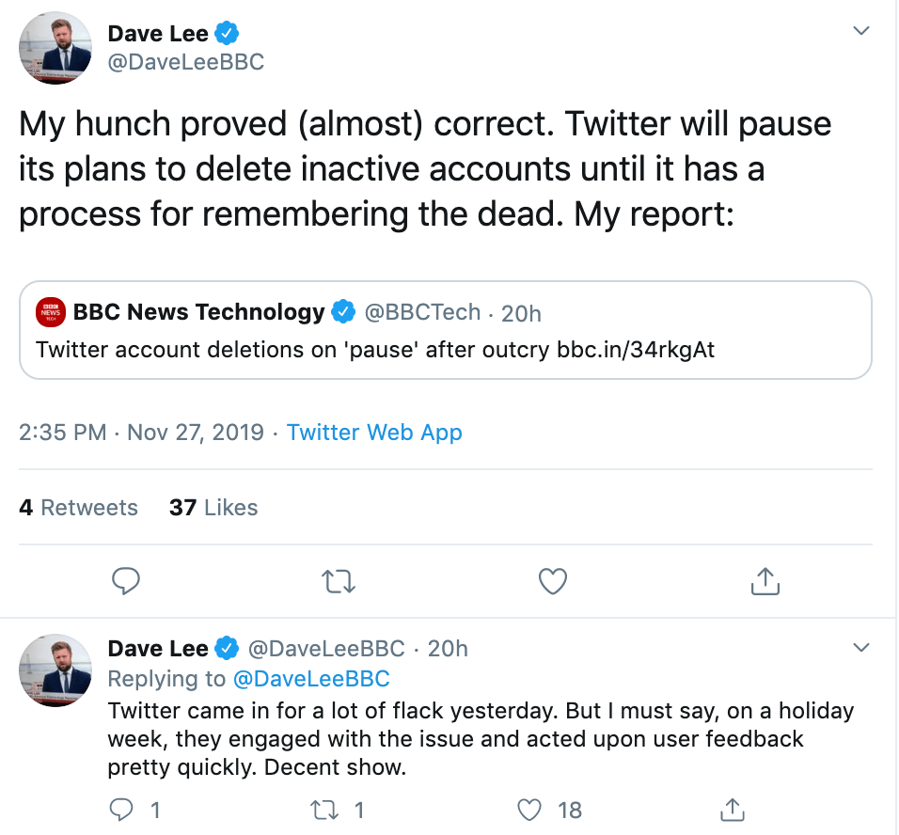Screen dimensions: 899x835
Task: Open main tweet options chevron menu
Action: click(860, 31)
